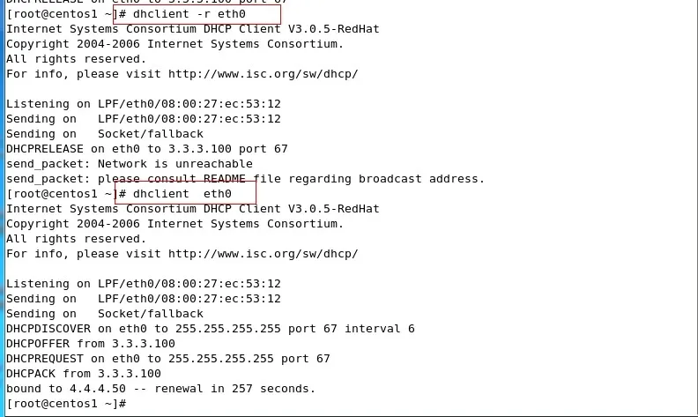The width and height of the screenshot is (698, 417).
Task: Open the isc.org URL above the DHCPDISCOVER output
Action: pos(263,253)
